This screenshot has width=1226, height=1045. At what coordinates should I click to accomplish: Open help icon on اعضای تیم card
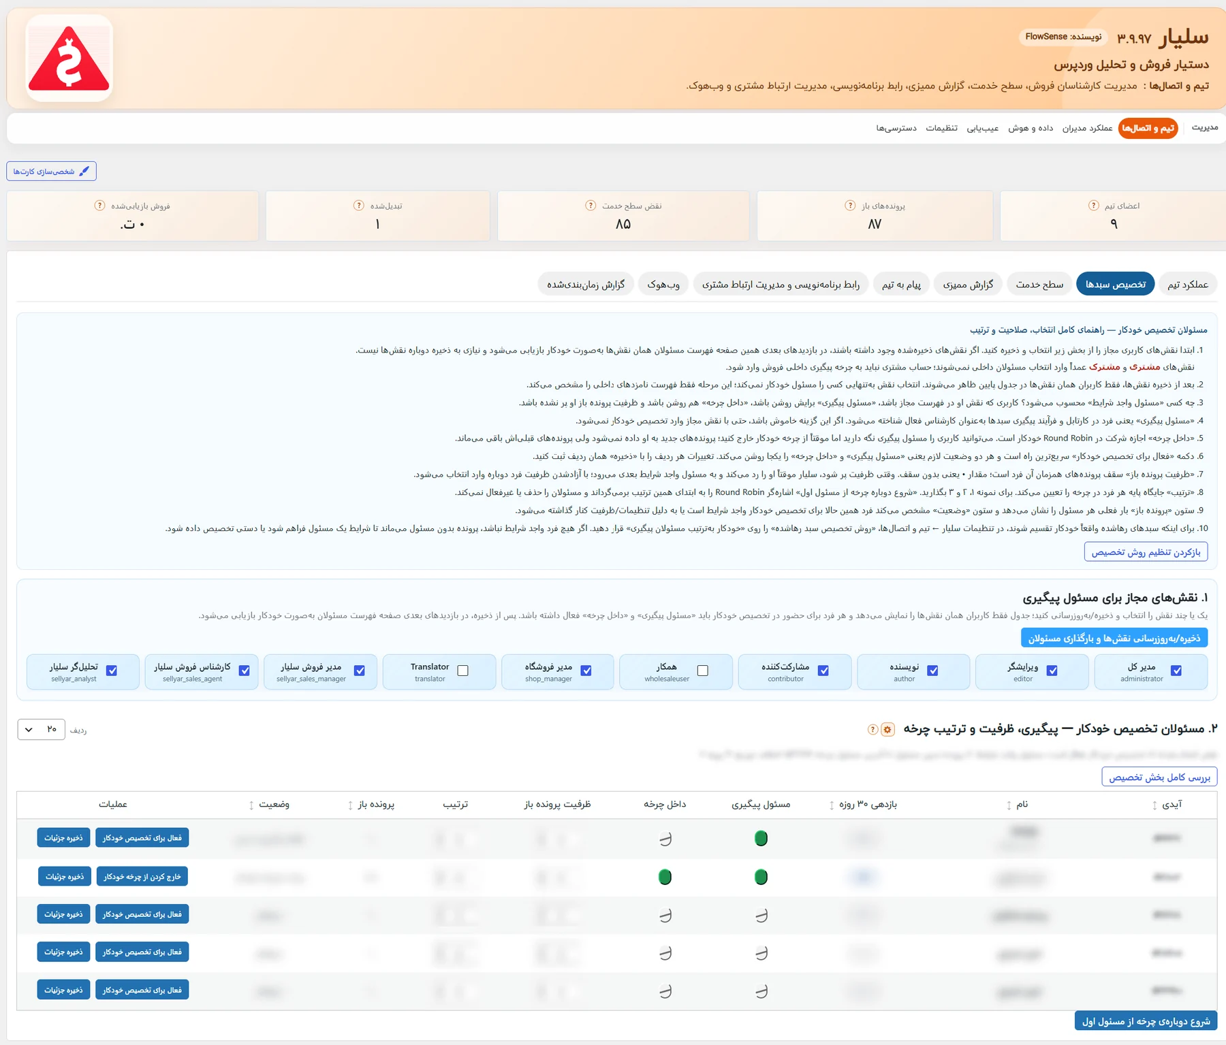coord(1093,206)
